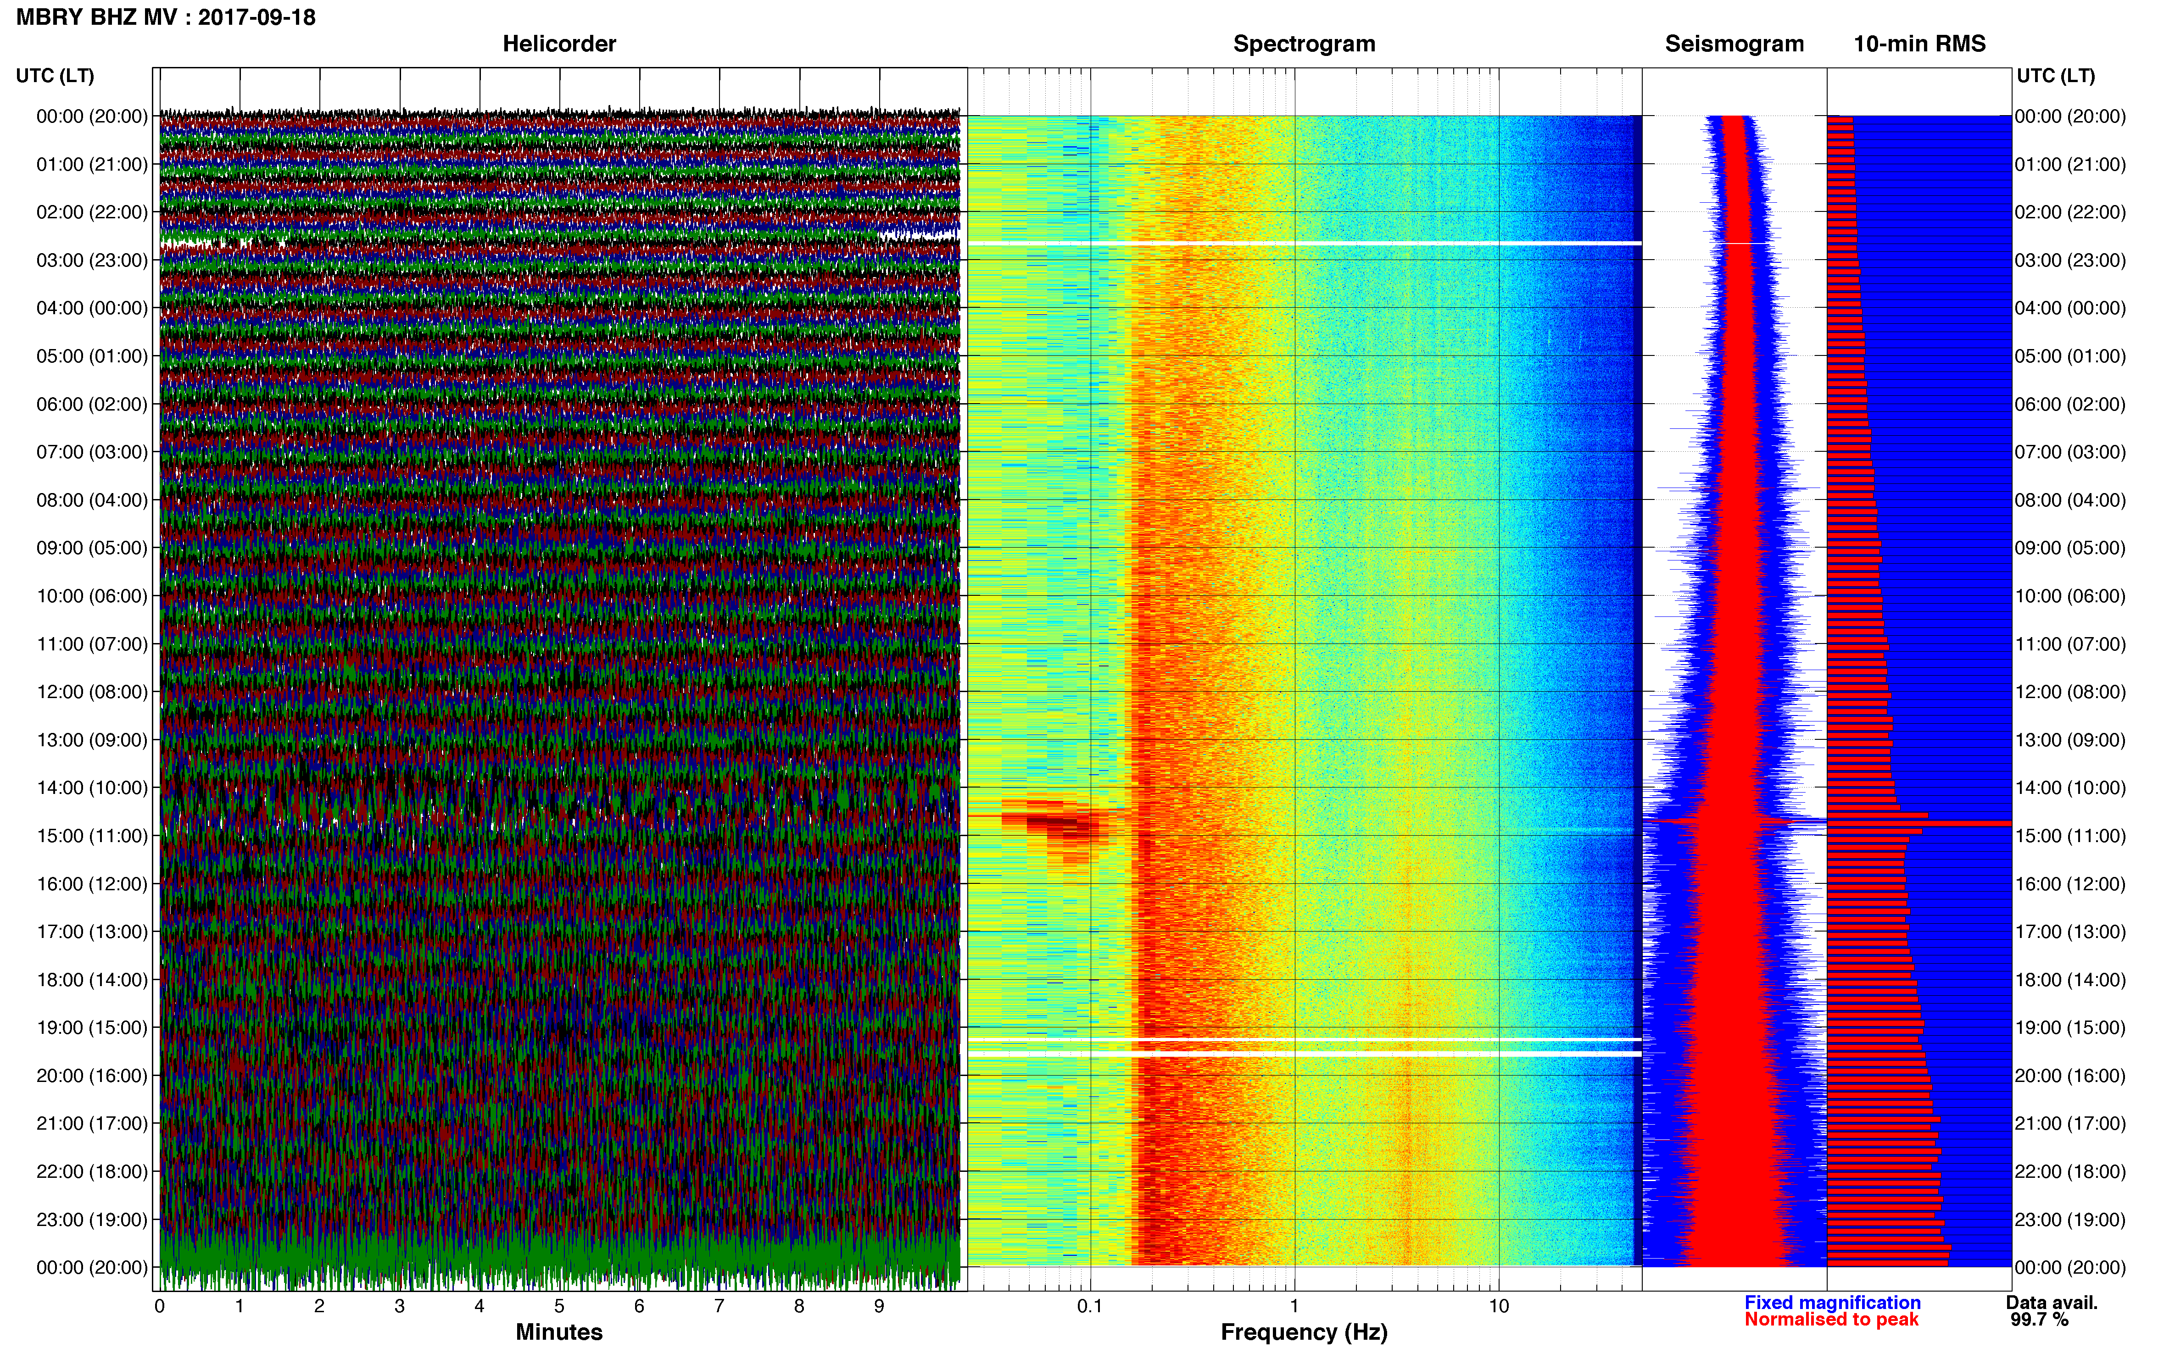Click left time label '19:00 (15:00)'
The width and height of the screenshot is (2175, 1359).
tap(92, 1027)
